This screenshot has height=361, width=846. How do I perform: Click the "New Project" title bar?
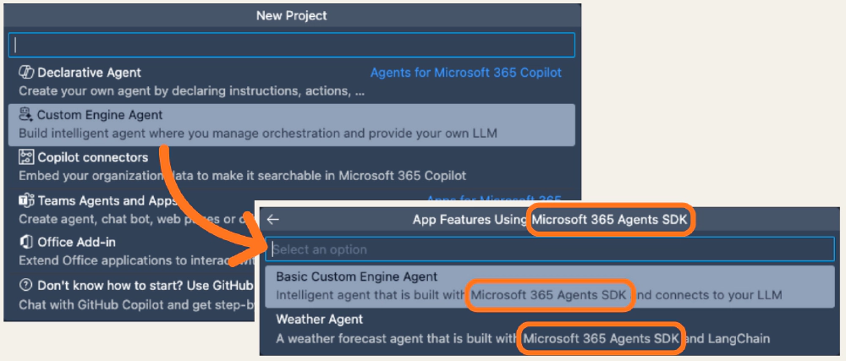(x=292, y=15)
